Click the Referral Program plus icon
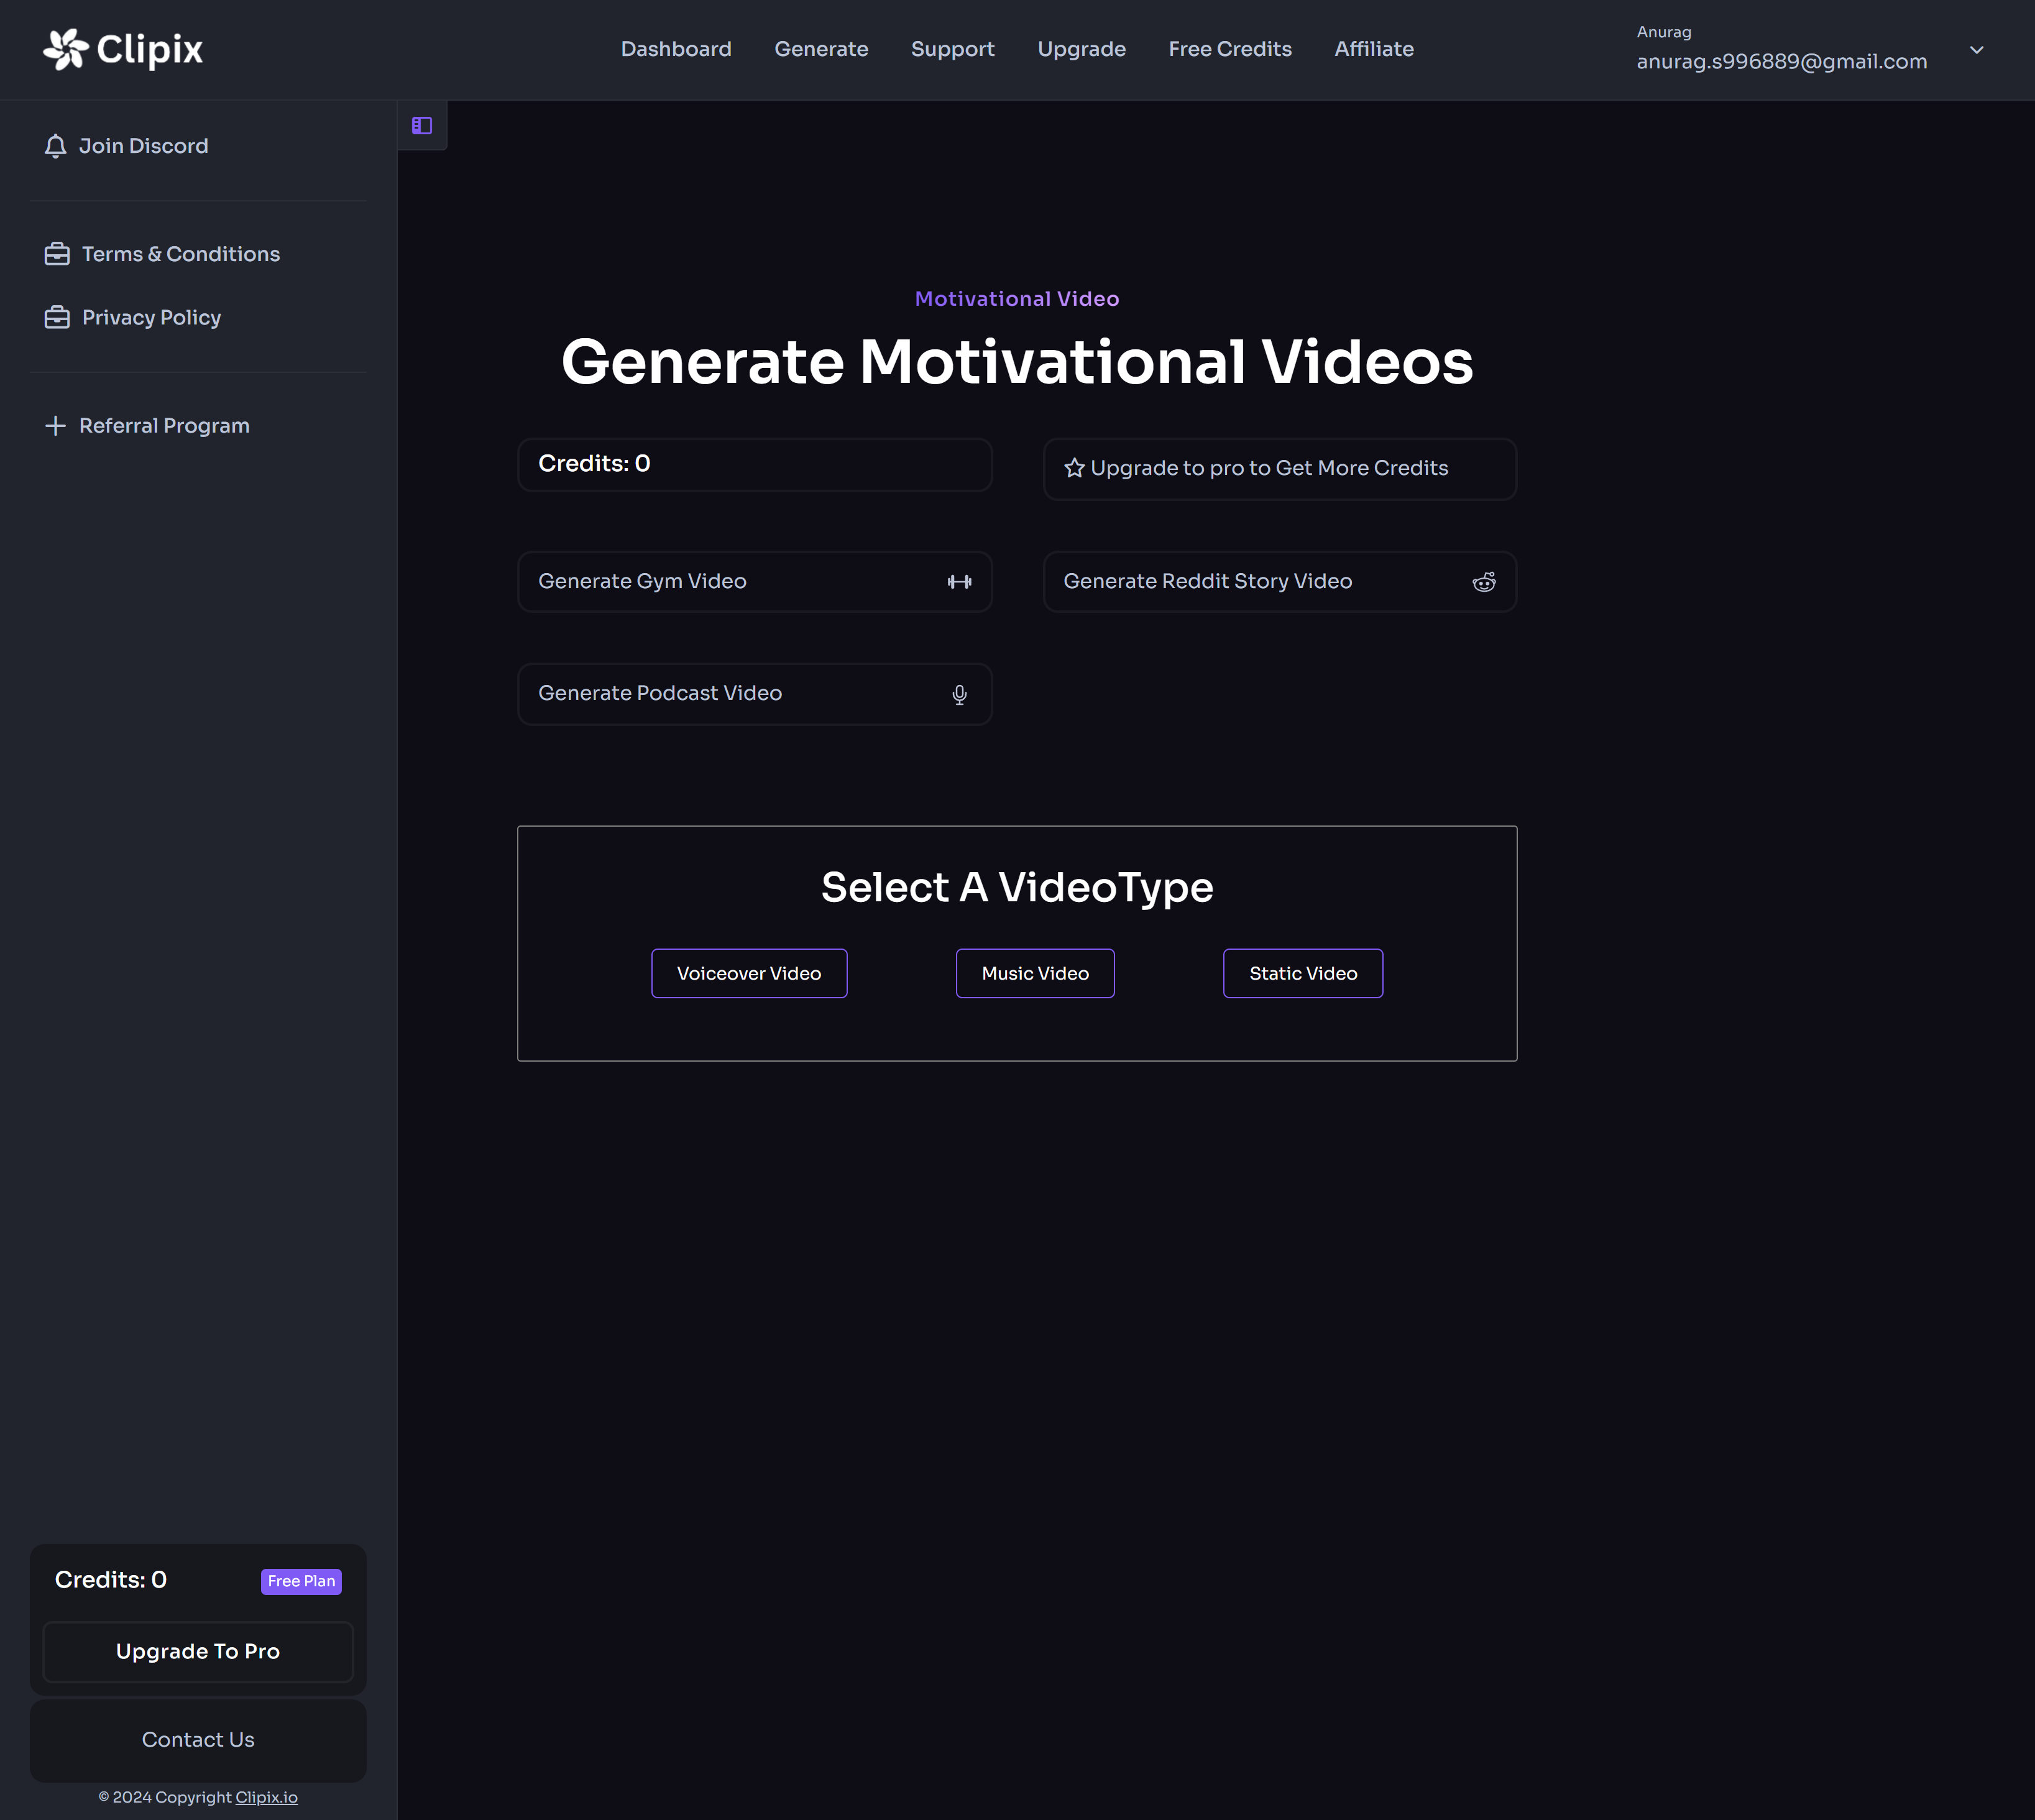2035x1820 pixels. (56, 426)
